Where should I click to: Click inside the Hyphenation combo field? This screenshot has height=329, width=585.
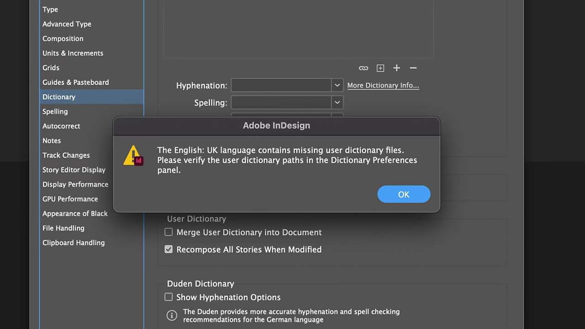pos(281,85)
